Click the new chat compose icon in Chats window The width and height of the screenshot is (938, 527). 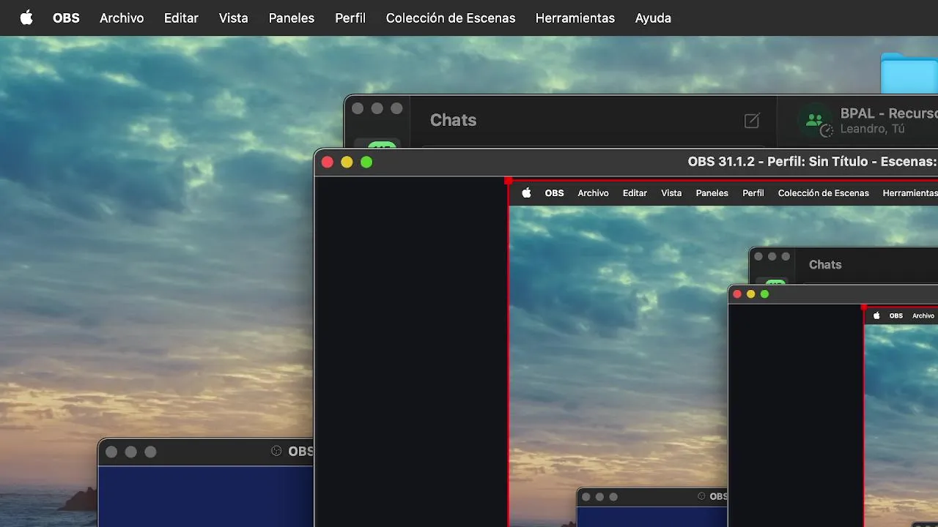[x=752, y=121]
